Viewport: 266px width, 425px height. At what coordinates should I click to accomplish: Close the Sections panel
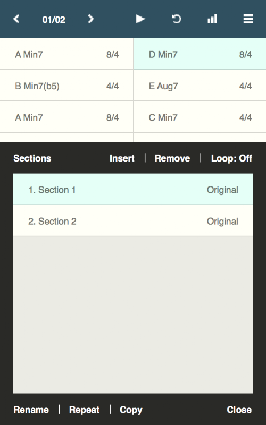pos(239,410)
